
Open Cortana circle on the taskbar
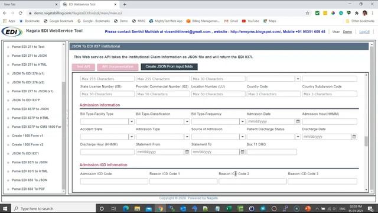pos(102,208)
